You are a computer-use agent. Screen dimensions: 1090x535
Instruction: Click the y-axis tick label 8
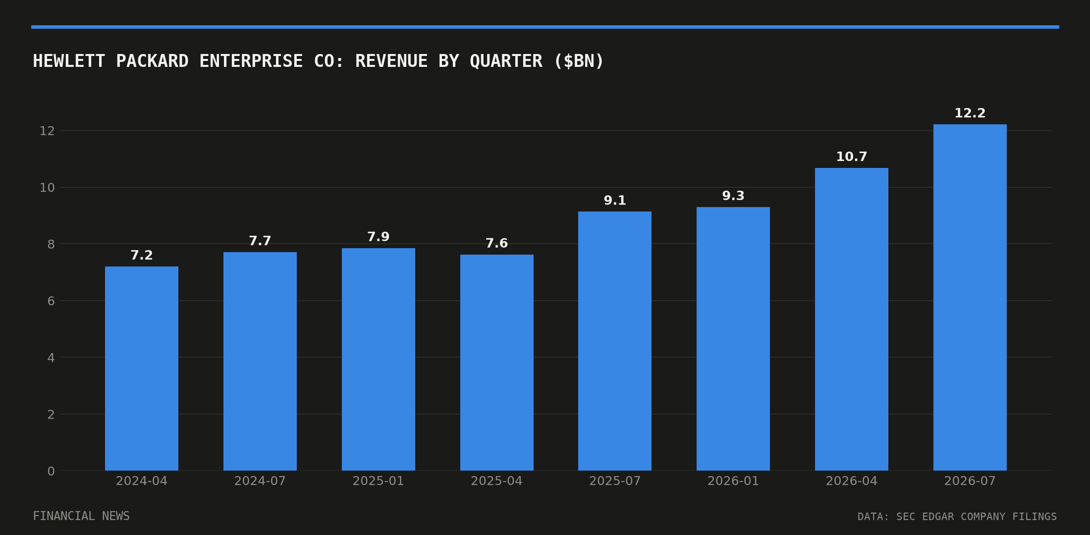point(51,244)
